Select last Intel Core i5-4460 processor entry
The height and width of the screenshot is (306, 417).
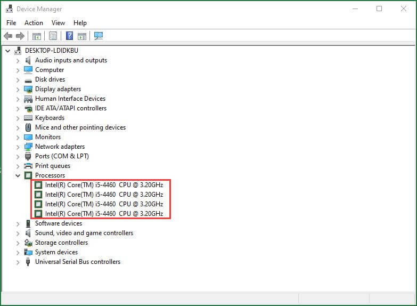[x=104, y=214]
